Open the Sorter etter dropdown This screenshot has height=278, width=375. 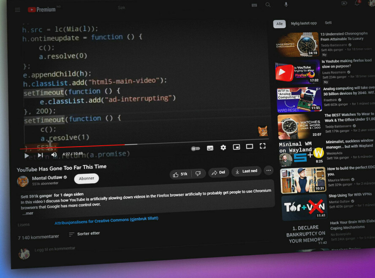[84, 234]
